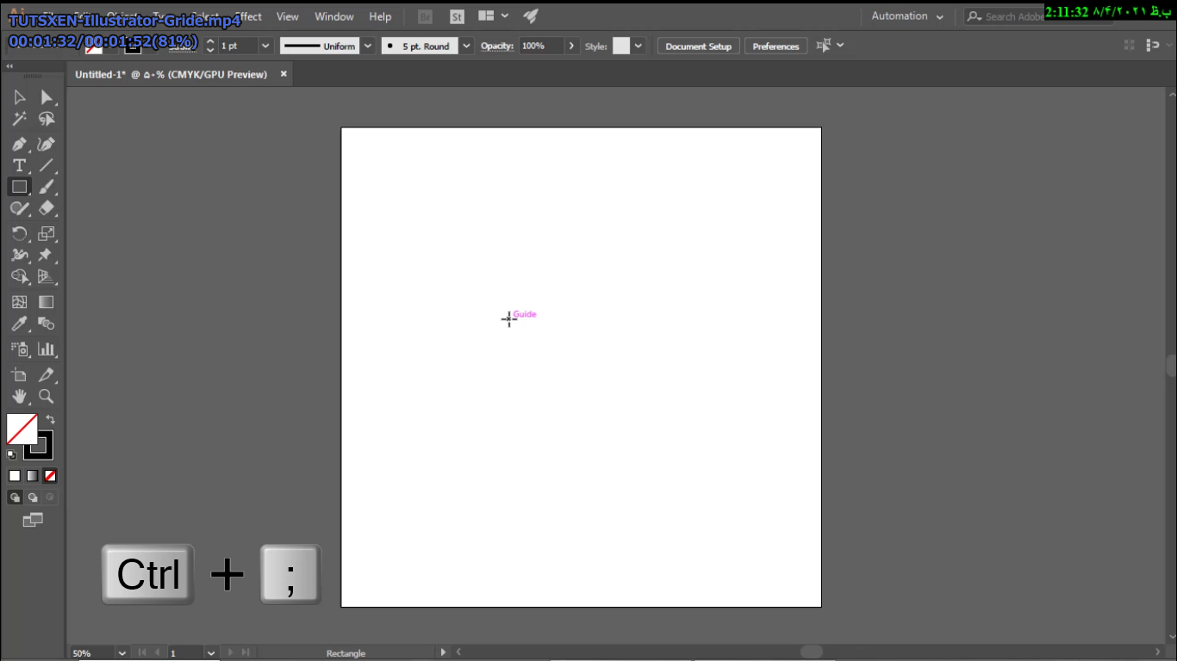Enable Draw Normal mode

pyautogui.click(x=15, y=497)
